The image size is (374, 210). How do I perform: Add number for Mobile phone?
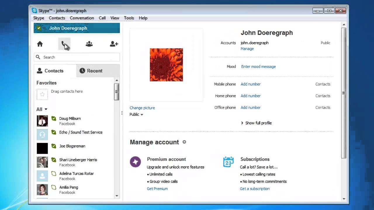click(x=251, y=84)
